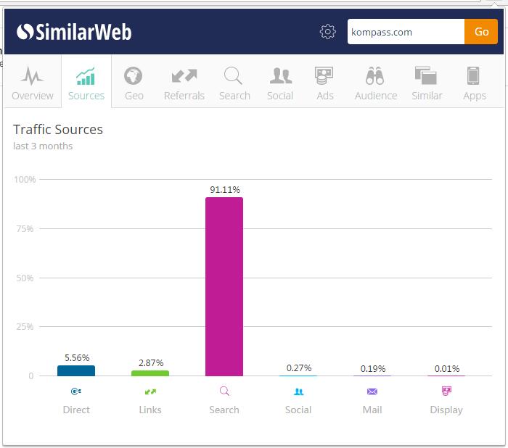The width and height of the screenshot is (508, 448).
Task: Open the Similar sites tab
Action: click(427, 83)
